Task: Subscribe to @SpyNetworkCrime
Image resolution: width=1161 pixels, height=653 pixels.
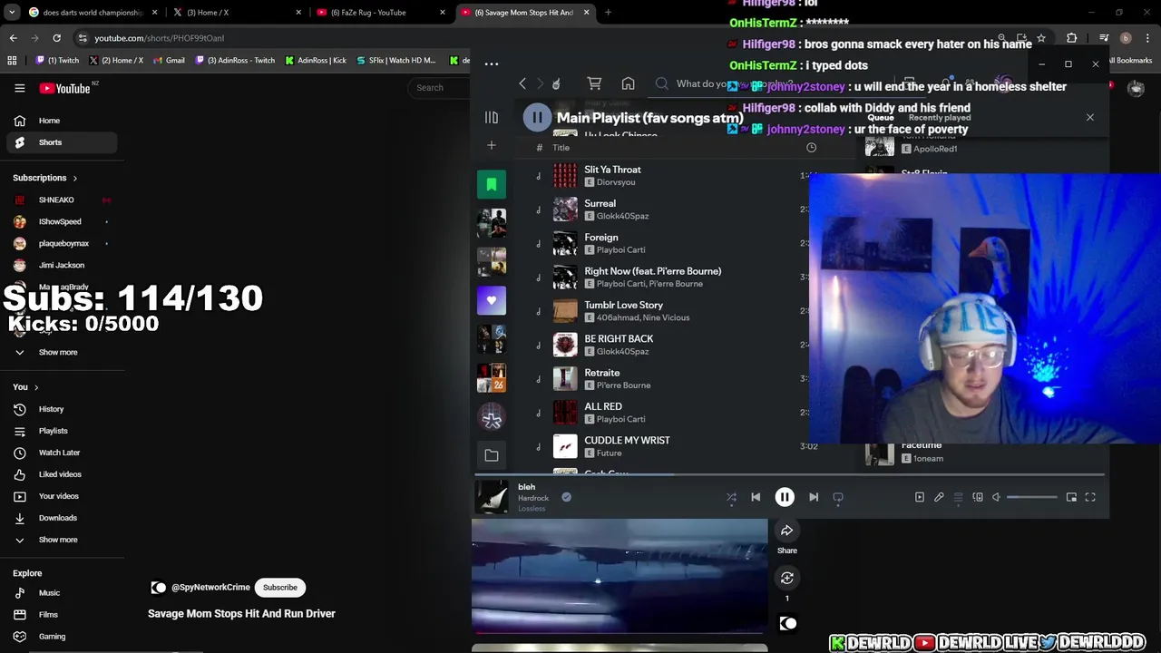Action: pos(280,587)
